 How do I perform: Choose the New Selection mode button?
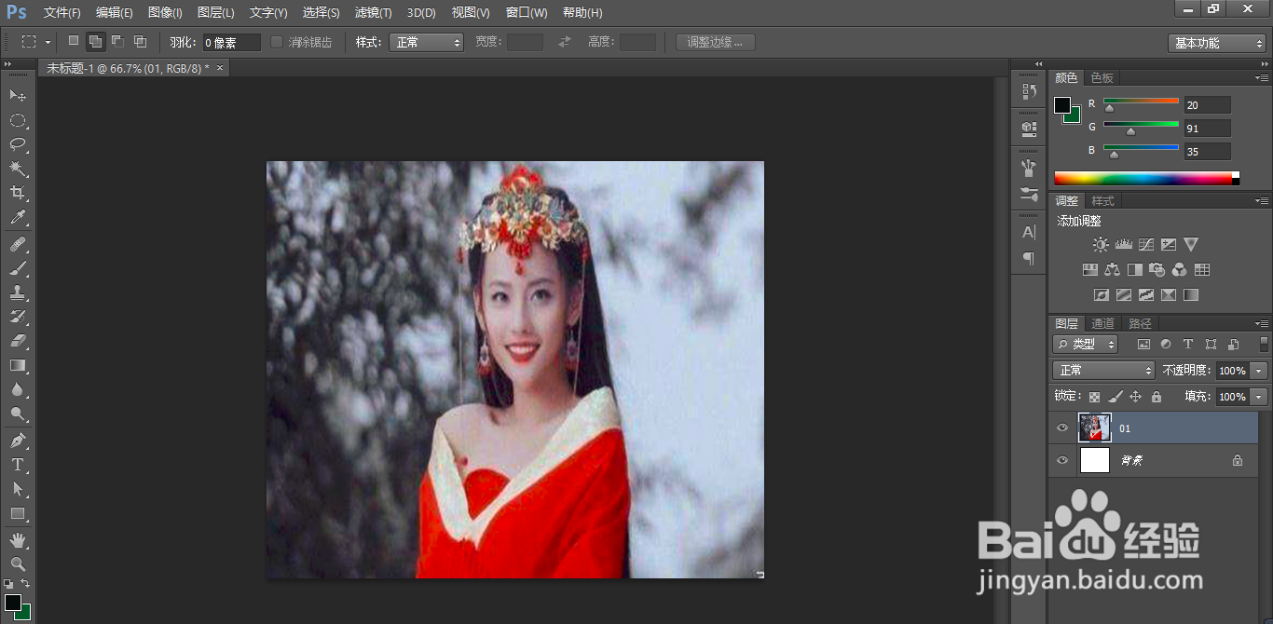coord(74,41)
